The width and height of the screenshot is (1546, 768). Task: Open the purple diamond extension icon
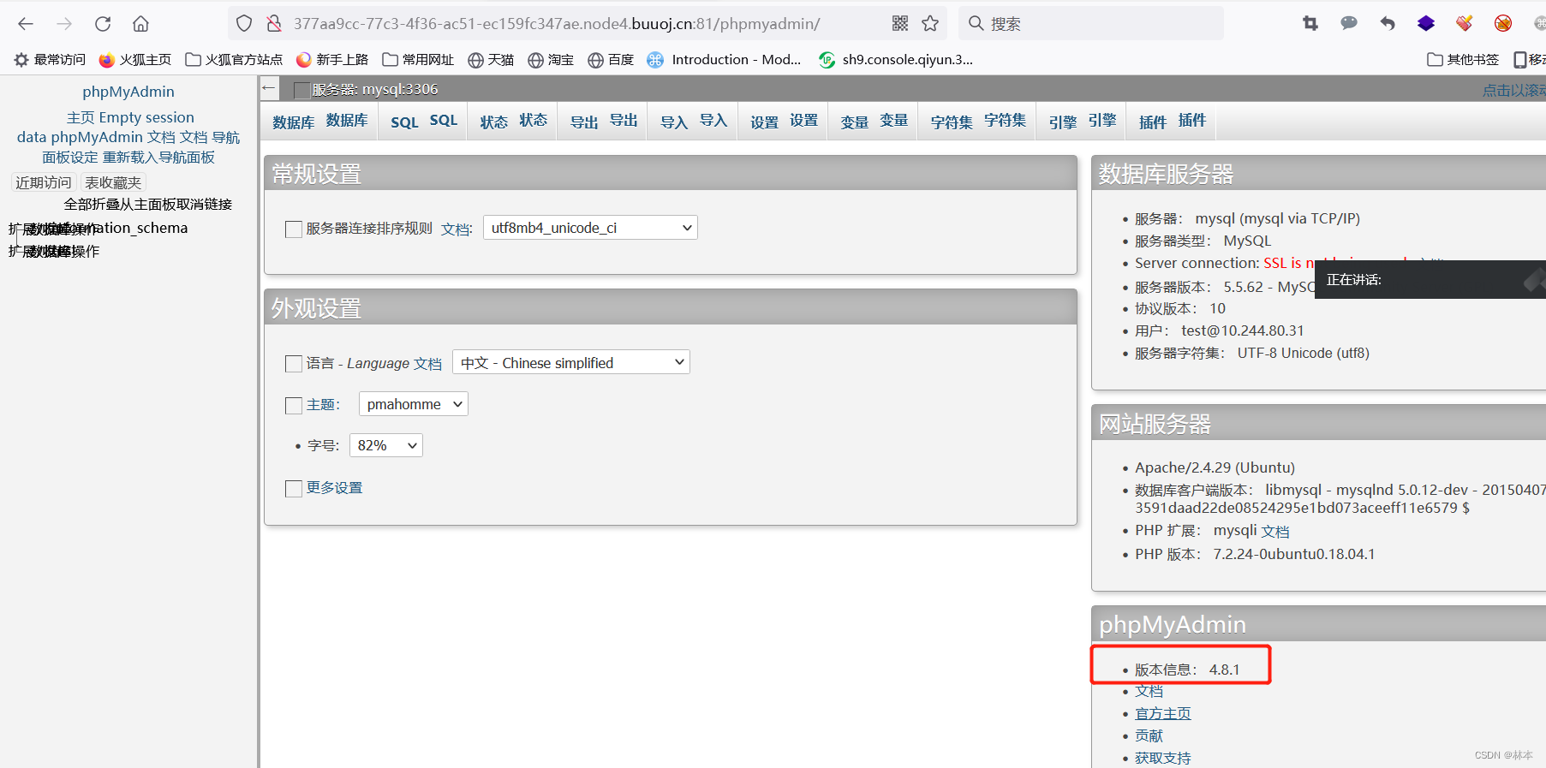1426,24
